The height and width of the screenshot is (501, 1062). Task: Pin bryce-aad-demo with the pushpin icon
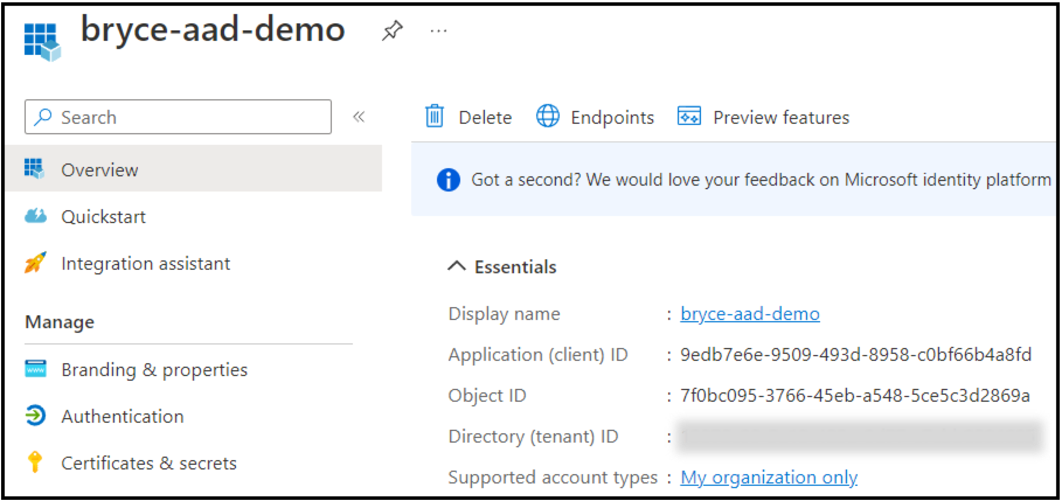392,31
